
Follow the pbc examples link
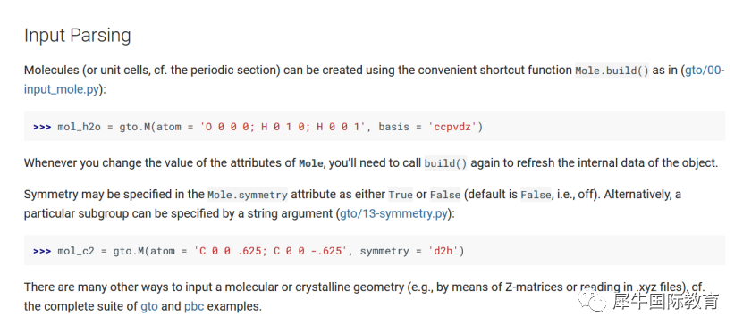194,306
